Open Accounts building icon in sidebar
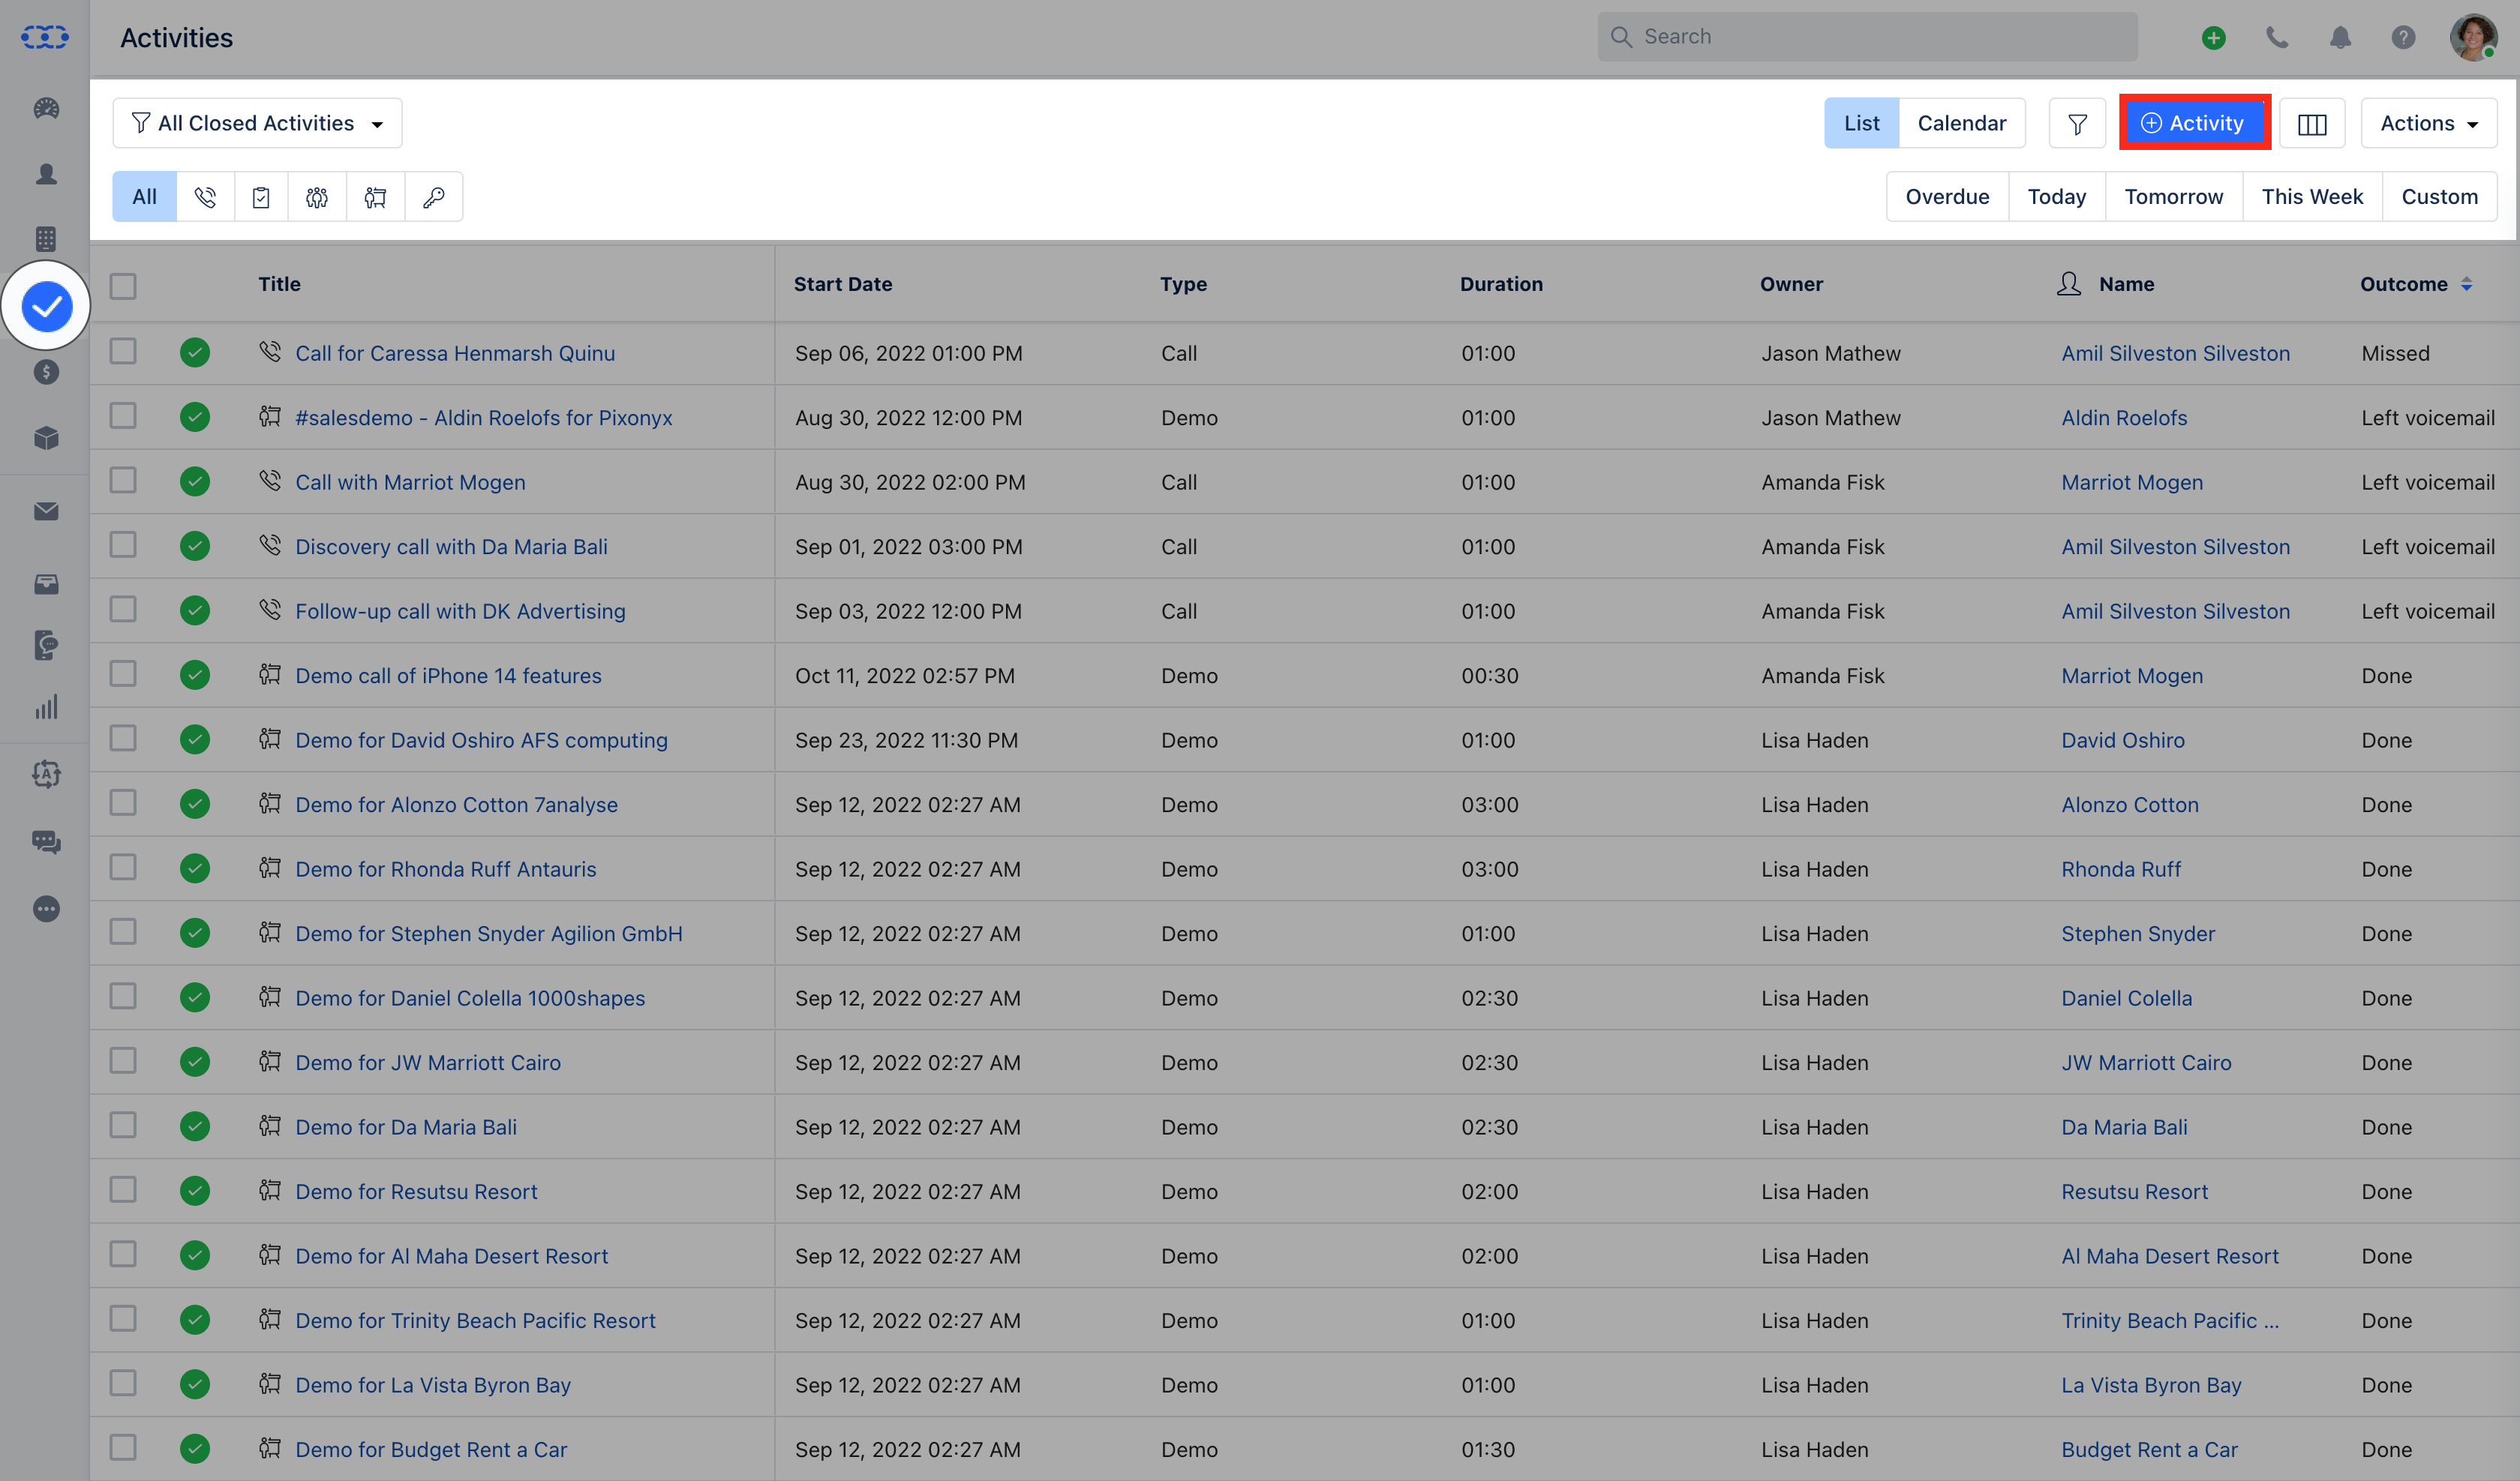2520x1481 pixels. point(46,239)
